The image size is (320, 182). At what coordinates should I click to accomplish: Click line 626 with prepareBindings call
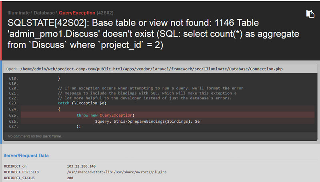pyautogui.click(x=147, y=121)
